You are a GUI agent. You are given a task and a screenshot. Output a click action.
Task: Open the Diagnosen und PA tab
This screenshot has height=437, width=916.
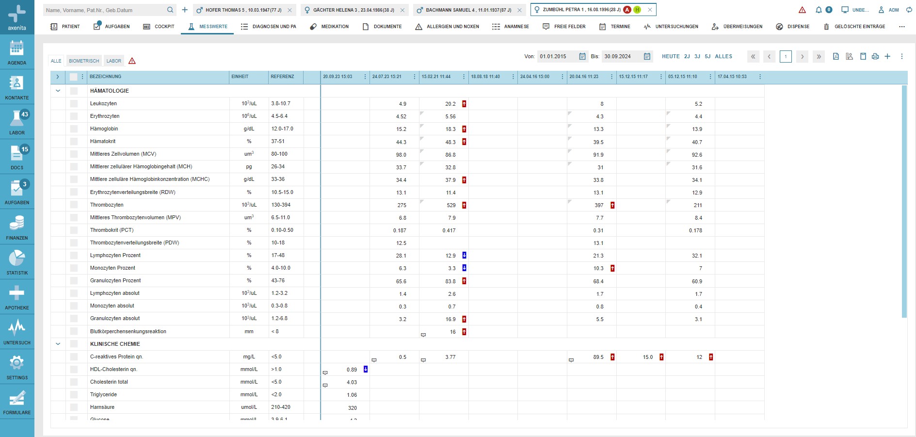pyautogui.click(x=269, y=27)
